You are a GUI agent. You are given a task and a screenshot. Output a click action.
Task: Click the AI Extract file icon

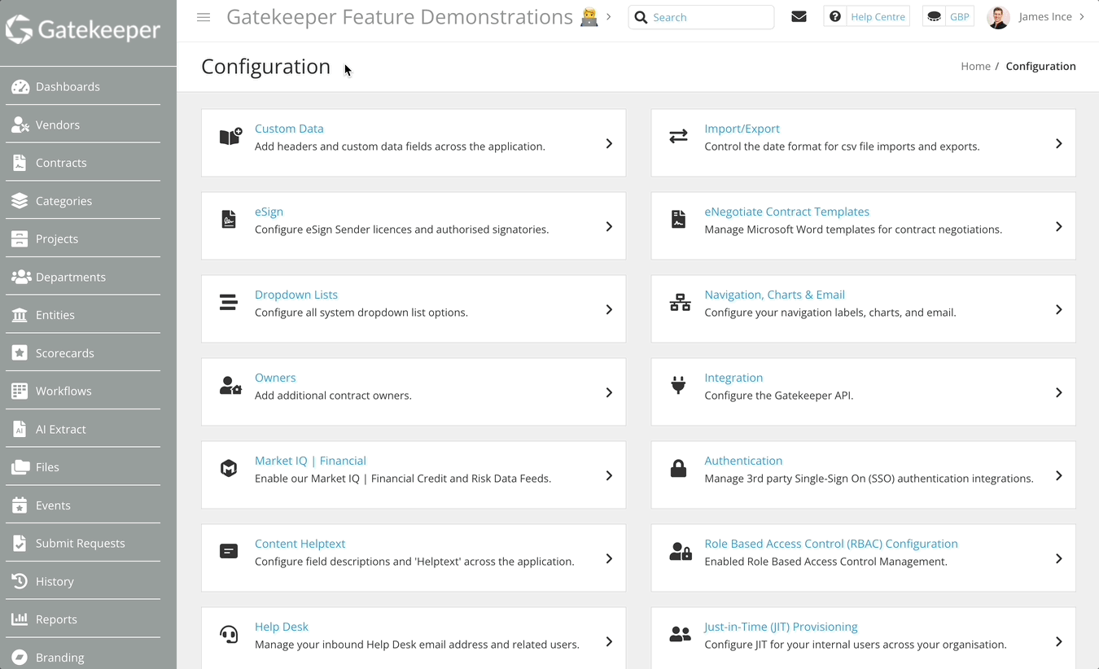pos(20,429)
